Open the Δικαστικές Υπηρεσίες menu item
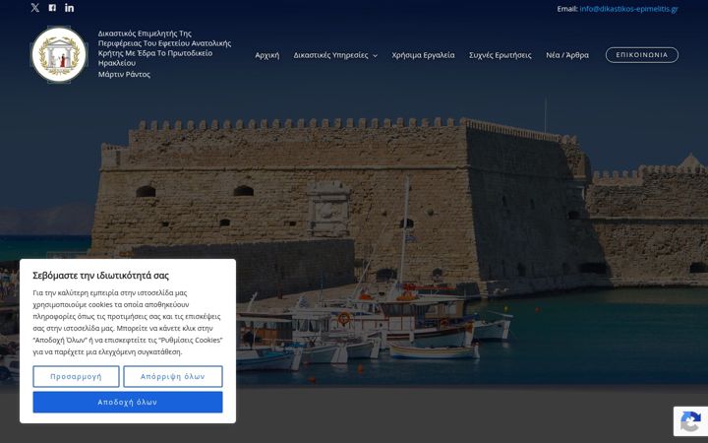 click(x=330, y=55)
